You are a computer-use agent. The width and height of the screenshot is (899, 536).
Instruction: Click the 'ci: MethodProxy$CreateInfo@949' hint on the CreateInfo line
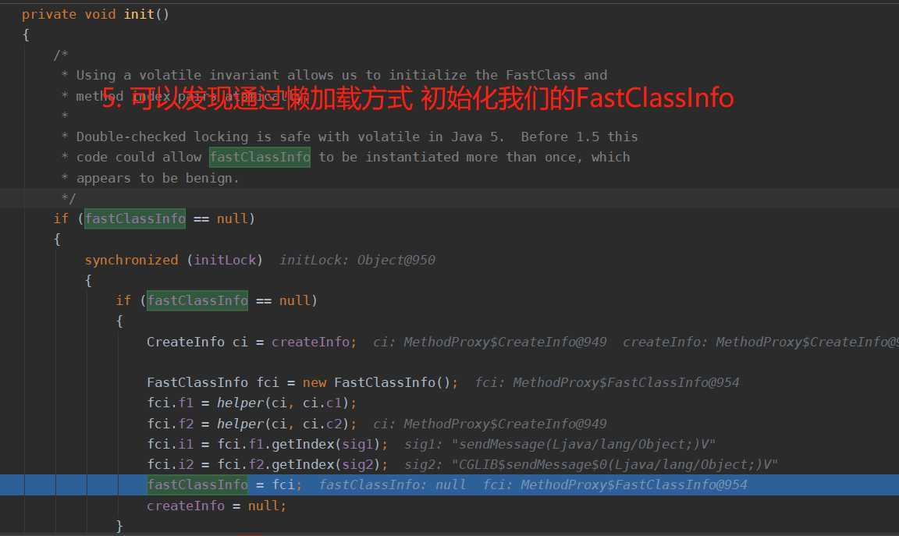point(489,342)
